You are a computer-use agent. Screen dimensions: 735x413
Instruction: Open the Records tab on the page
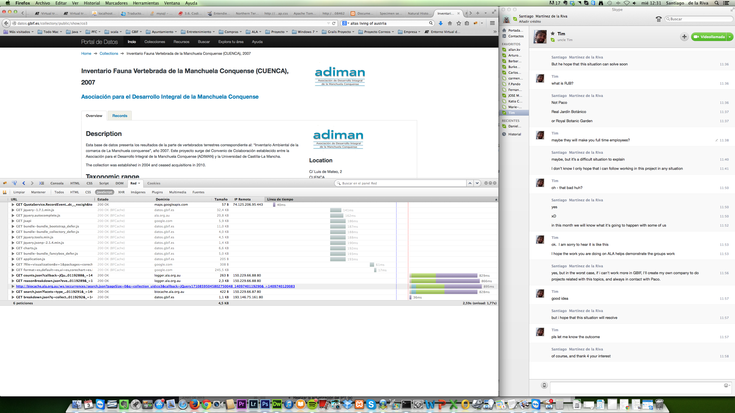click(x=120, y=116)
